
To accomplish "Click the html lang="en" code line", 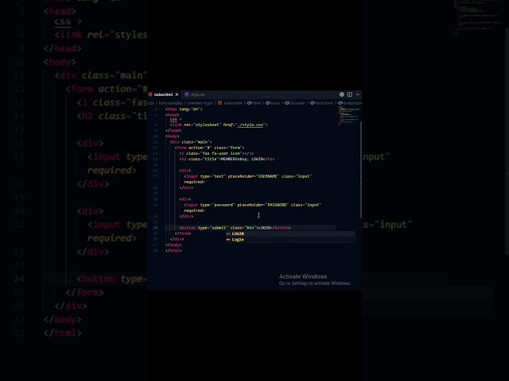I will [184, 110].
